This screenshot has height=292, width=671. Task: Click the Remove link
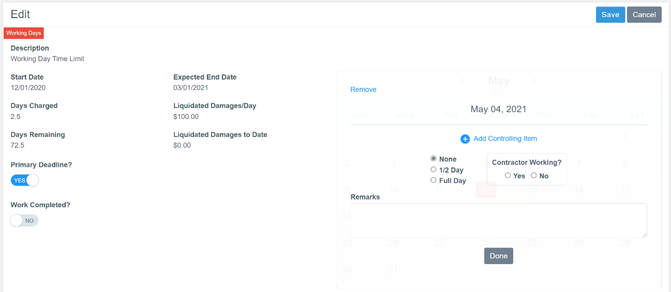363,89
